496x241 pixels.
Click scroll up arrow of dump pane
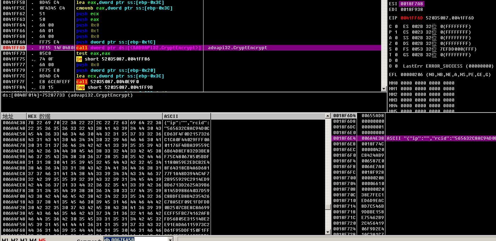click(x=328, y=116)
